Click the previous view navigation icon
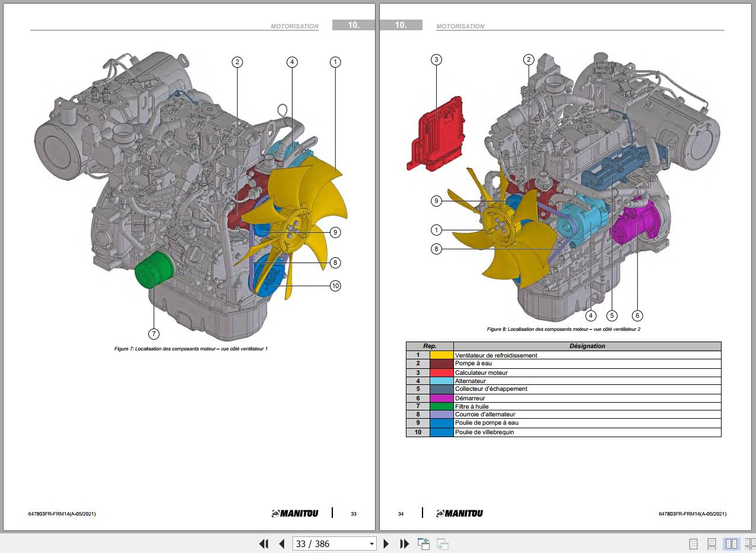 pos(424,543)
